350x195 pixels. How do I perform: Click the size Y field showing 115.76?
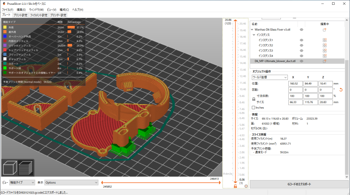coord(310,102)
